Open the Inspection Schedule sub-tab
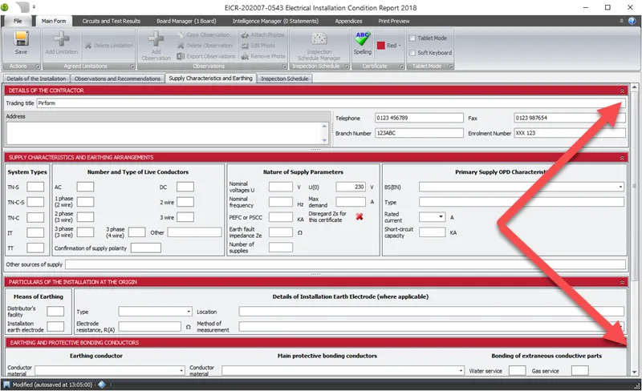Image resolution: width=642 pixels, height=391 pixels. point(284,79)
